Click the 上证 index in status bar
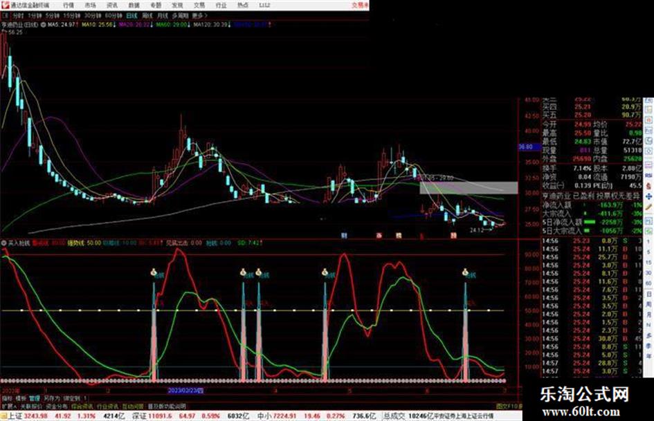654x421 pixels. 15,416
